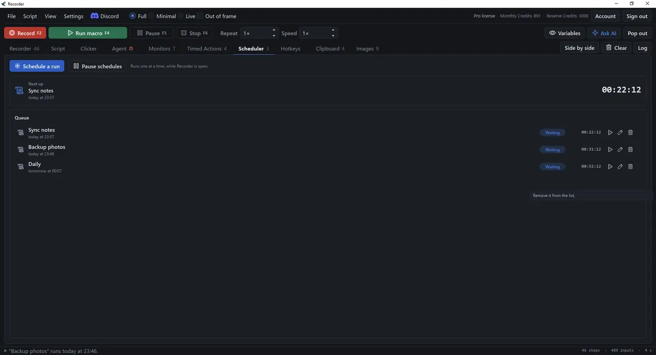Switch to the Recorder tab
Viewport: 656px width, 355px height.
click(24, 49)
